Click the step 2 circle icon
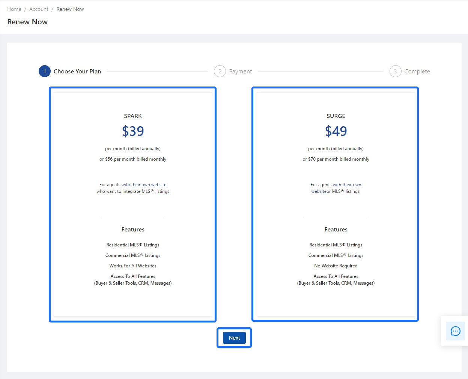468x379 pixels. click(220, 71)
